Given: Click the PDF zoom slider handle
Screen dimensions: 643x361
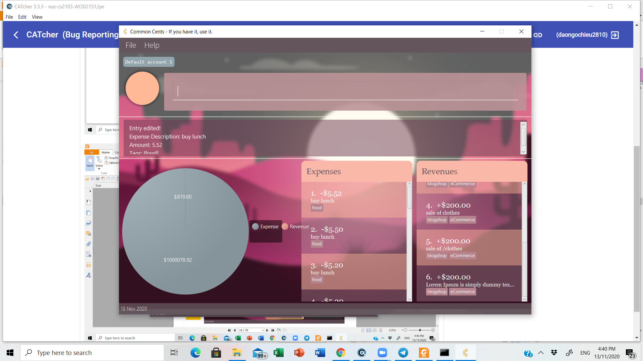Looking at the screenshot, I should 420,330.
